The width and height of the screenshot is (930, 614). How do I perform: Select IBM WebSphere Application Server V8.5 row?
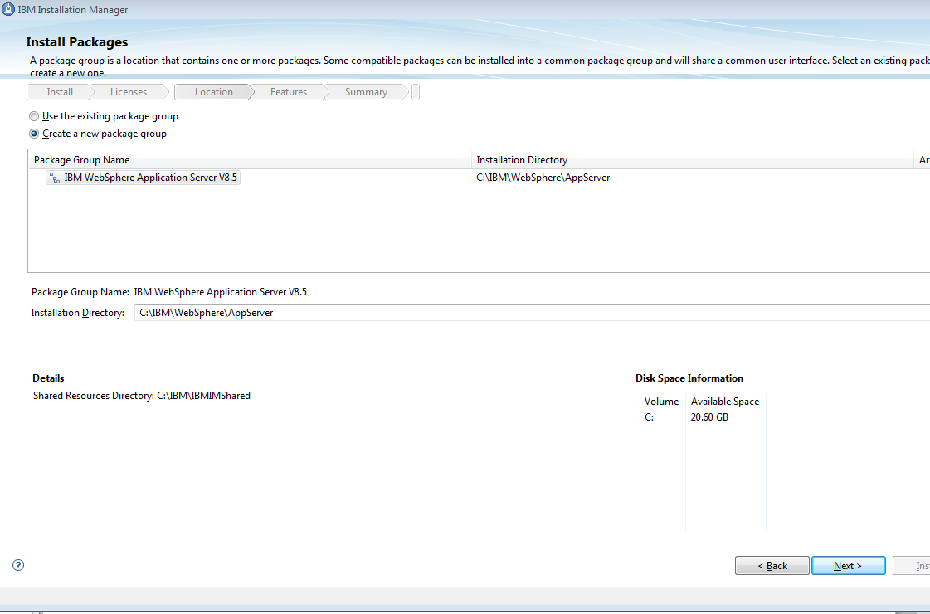pyautogui.click(x=143, y=178)
